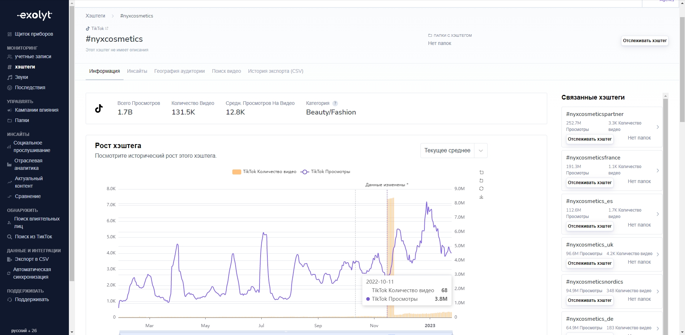Click the sidebar scroll down arrow
Image resolution: width=685 pixels, height=335 pixels.
(x=72, y=332)
